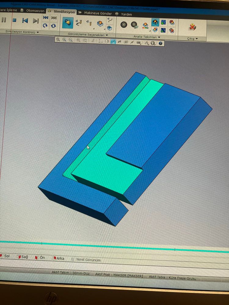Screen dimensions: 229x305
Task: Click the Aktif Post : MAKSER status text
Action: 119,275
